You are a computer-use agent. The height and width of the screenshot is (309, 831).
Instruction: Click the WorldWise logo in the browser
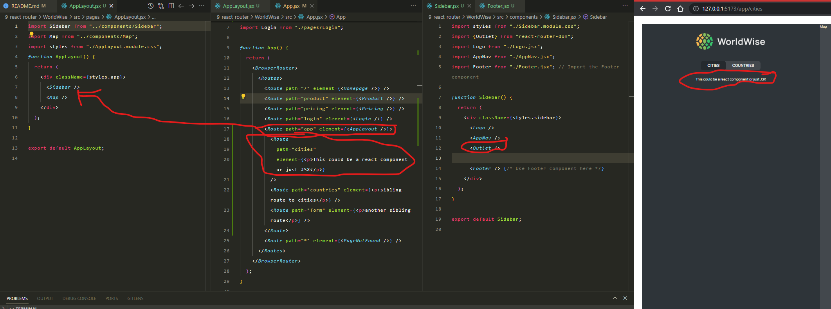(x=730, y=41)
